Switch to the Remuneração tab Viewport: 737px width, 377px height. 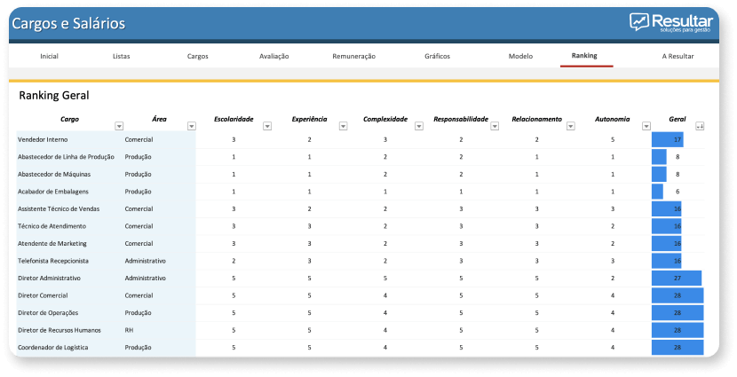(353, 56)
